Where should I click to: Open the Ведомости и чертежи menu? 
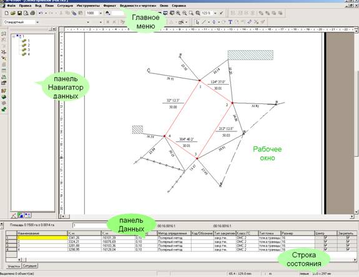point(138,6)
